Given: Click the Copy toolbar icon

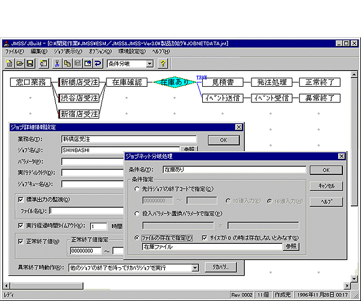Looking at the screenshot, I should tap(67, 63).
